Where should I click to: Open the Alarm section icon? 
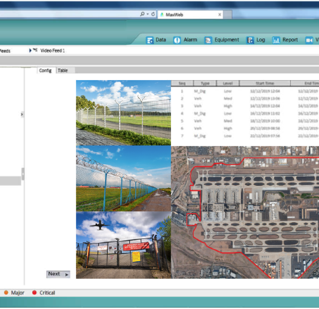click(177, 40)
